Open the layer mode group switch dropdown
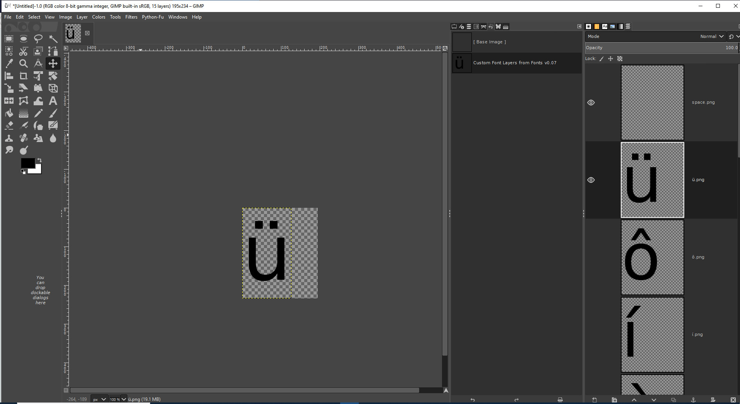740x404 pixels. point(734,36)
